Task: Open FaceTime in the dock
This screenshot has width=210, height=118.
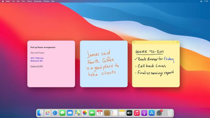Action: (92, 113)
